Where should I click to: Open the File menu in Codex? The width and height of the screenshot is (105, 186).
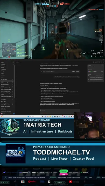pos(7,60)
